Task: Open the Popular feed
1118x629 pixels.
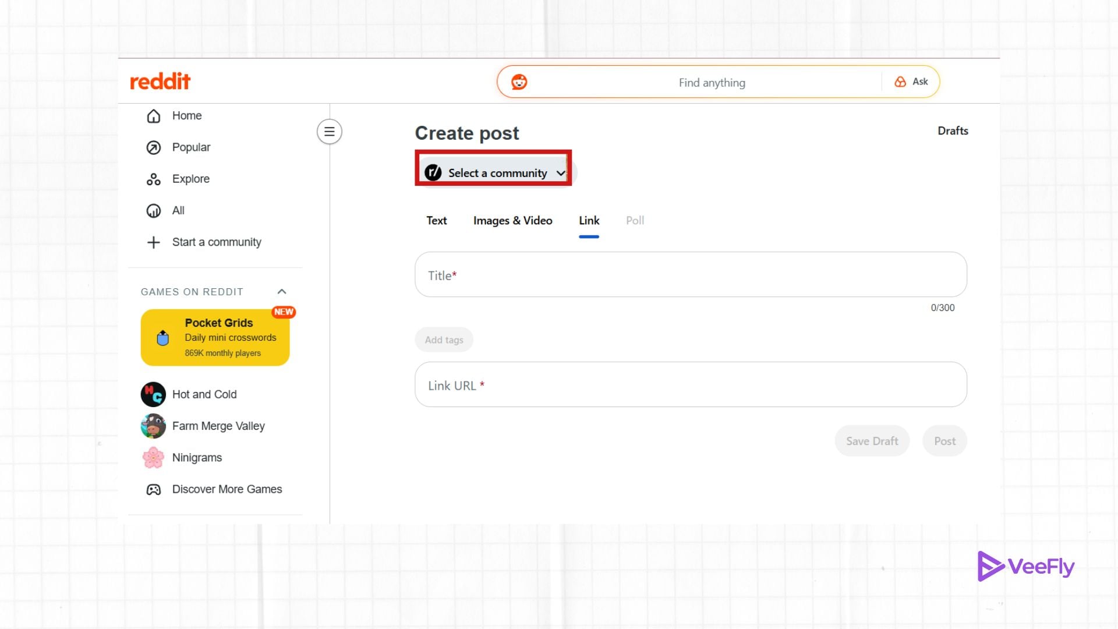Action: pos(190,147)
